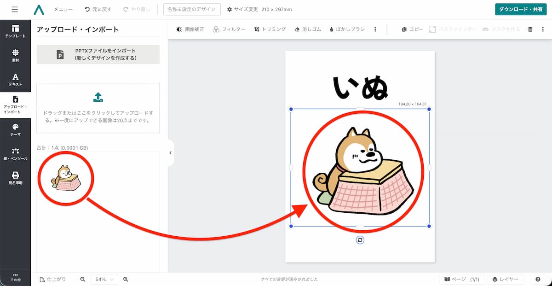Select the uploaded dog image thumbnail

(65, 179)
